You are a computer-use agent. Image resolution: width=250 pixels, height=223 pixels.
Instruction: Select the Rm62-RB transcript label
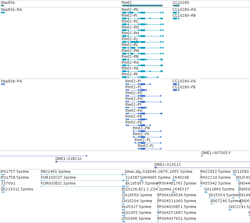click(x=130, y=57)
